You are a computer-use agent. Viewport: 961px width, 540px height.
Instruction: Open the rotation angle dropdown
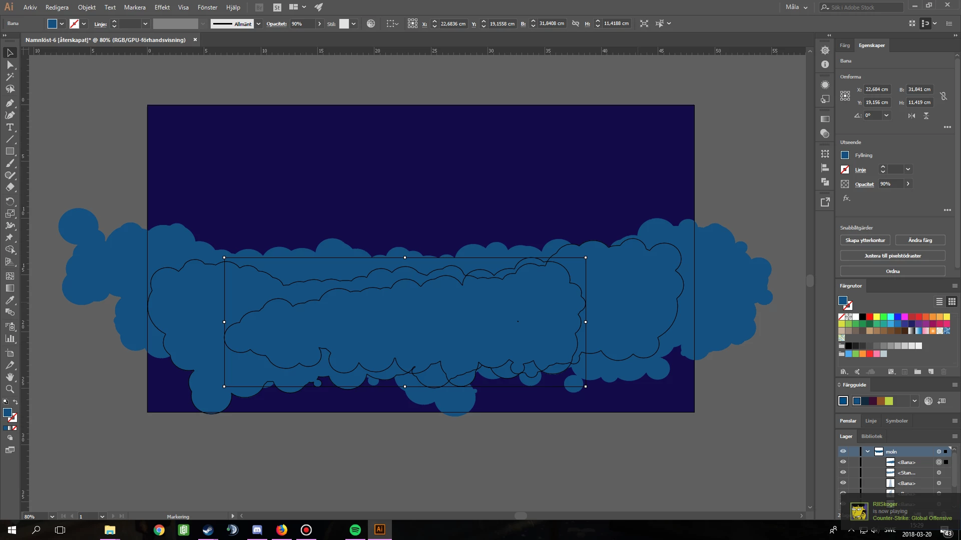pyautogui.click(x=886, y=115)
